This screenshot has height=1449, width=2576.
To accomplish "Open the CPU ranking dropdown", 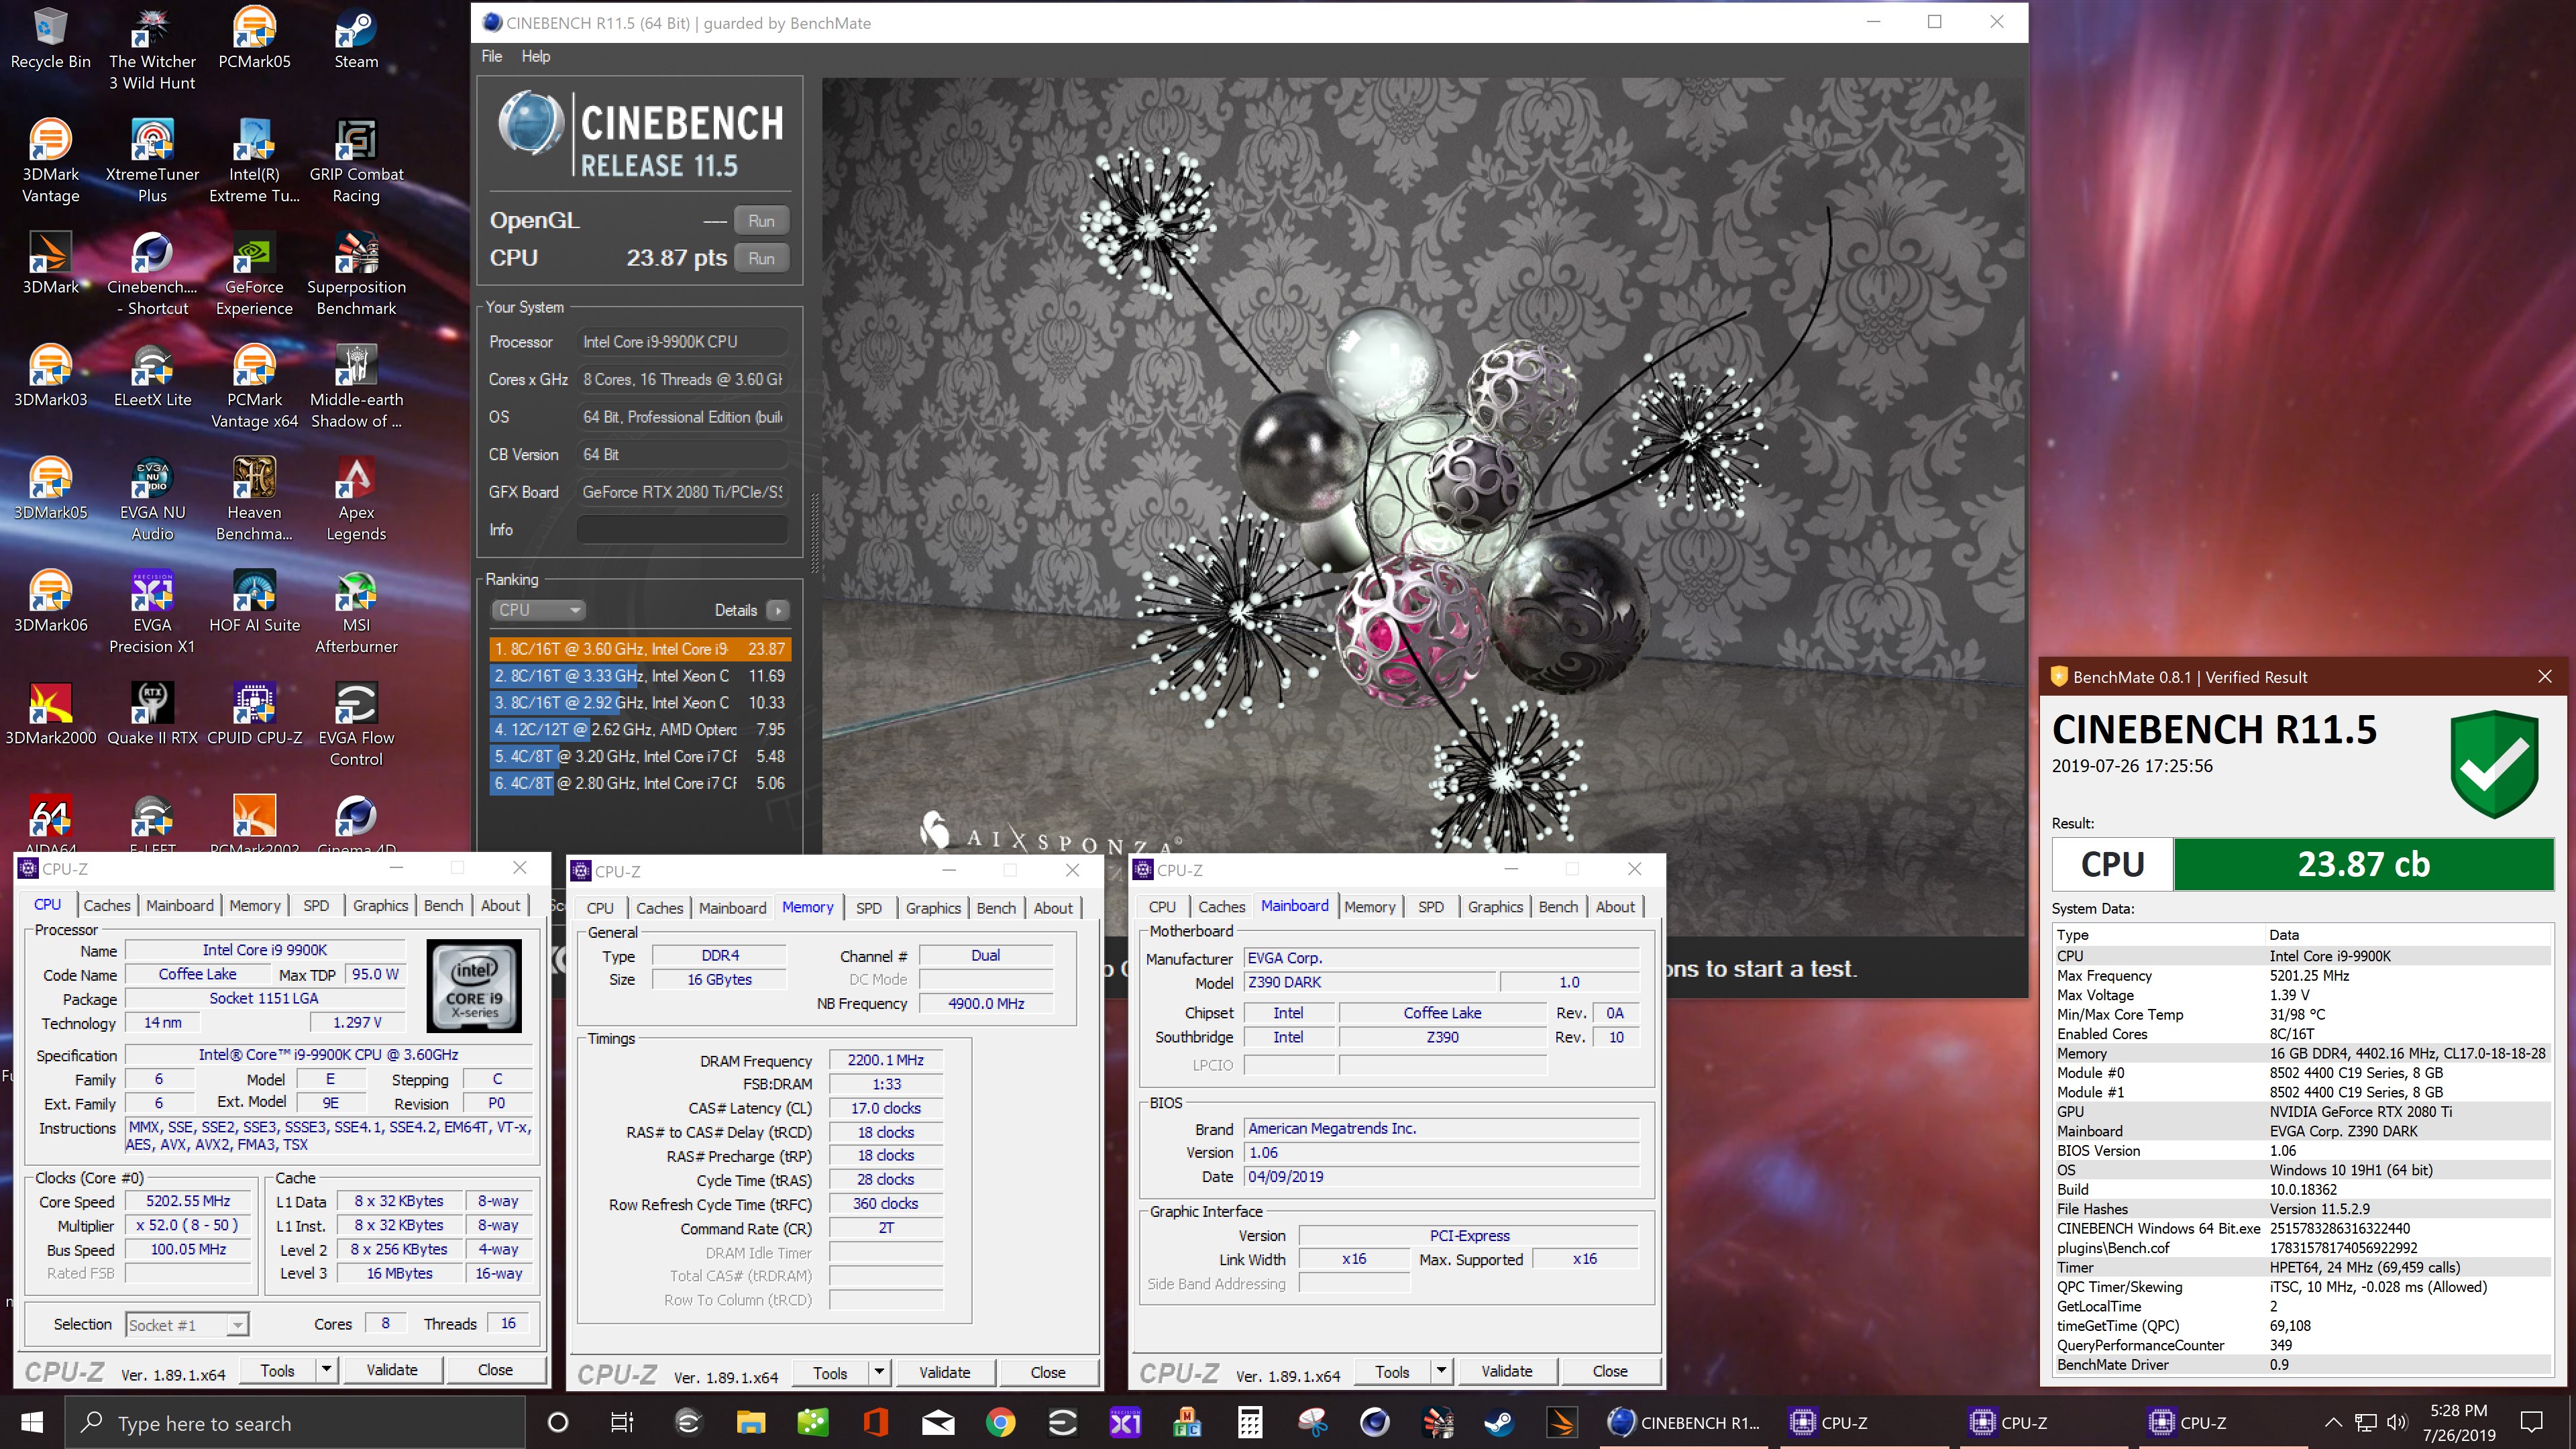I will (538, 610).
